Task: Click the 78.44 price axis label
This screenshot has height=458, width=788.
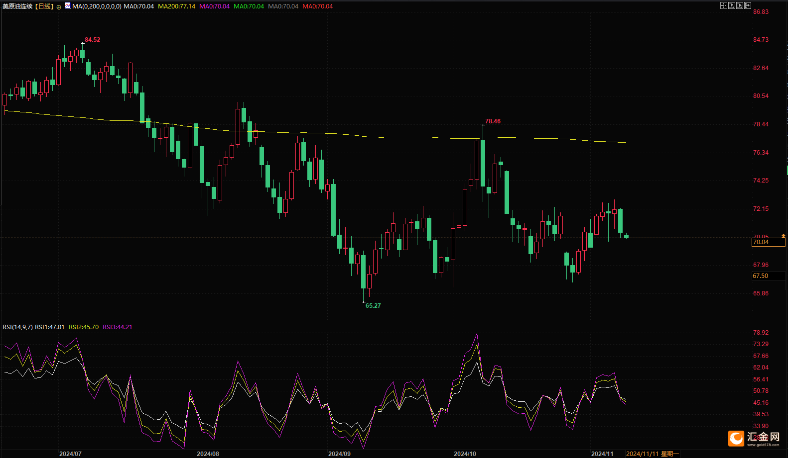Action: 761,124
